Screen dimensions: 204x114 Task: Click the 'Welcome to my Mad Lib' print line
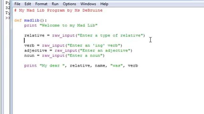(61, 25)
